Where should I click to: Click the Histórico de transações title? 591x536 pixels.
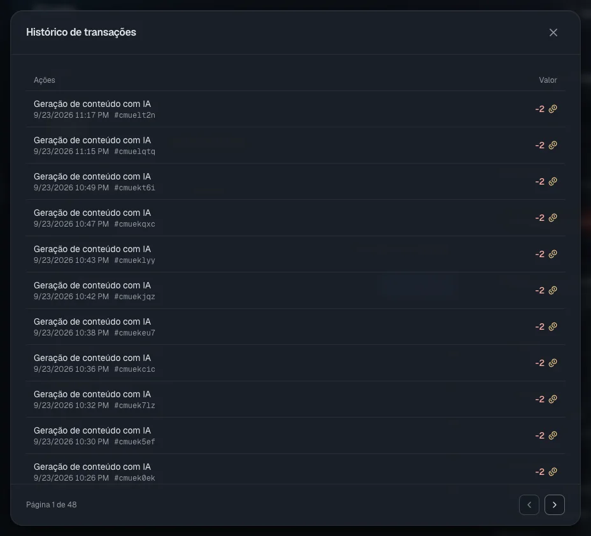(x=81, y=32)
